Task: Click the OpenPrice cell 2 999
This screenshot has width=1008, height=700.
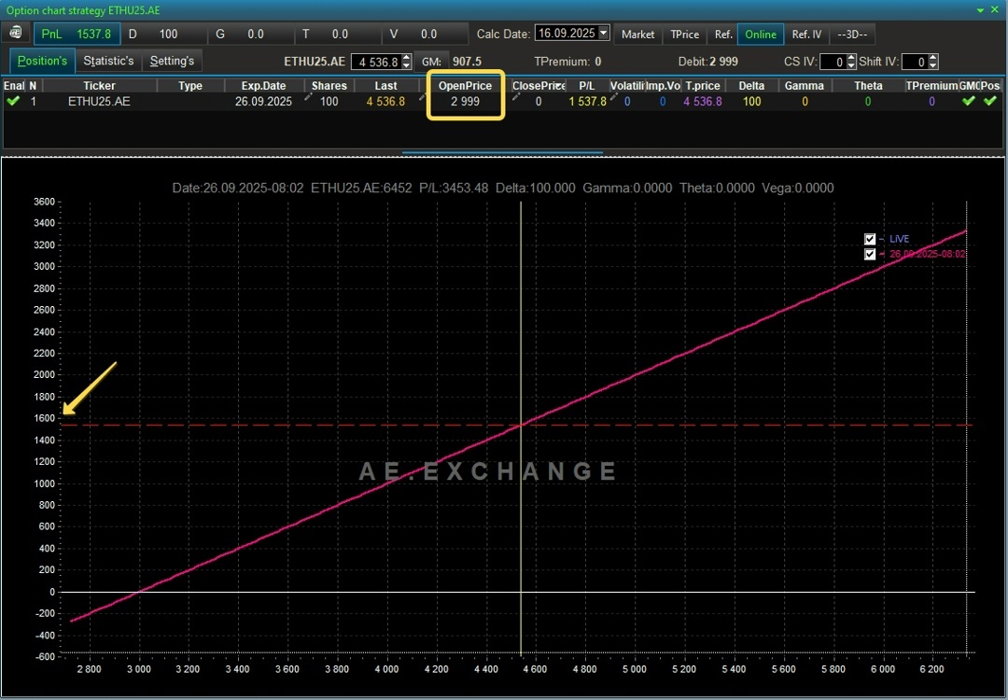Action: pyautogui.click(x=466, y=102)
